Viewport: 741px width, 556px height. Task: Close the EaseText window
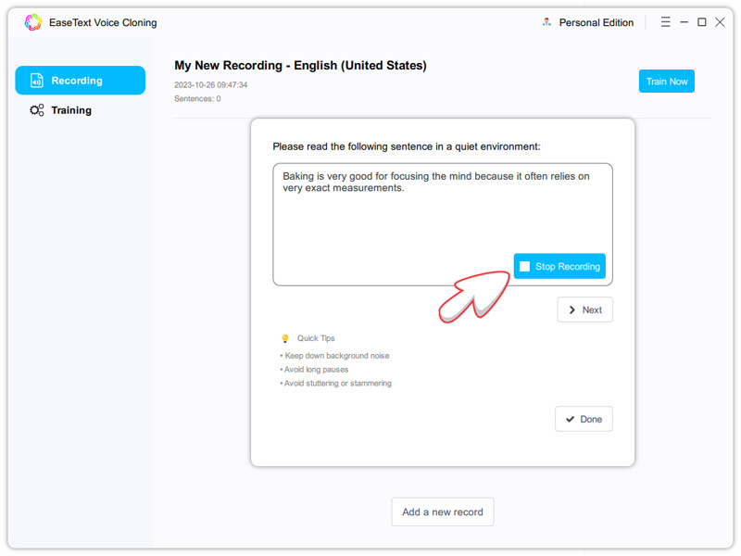tap(720, 22)
